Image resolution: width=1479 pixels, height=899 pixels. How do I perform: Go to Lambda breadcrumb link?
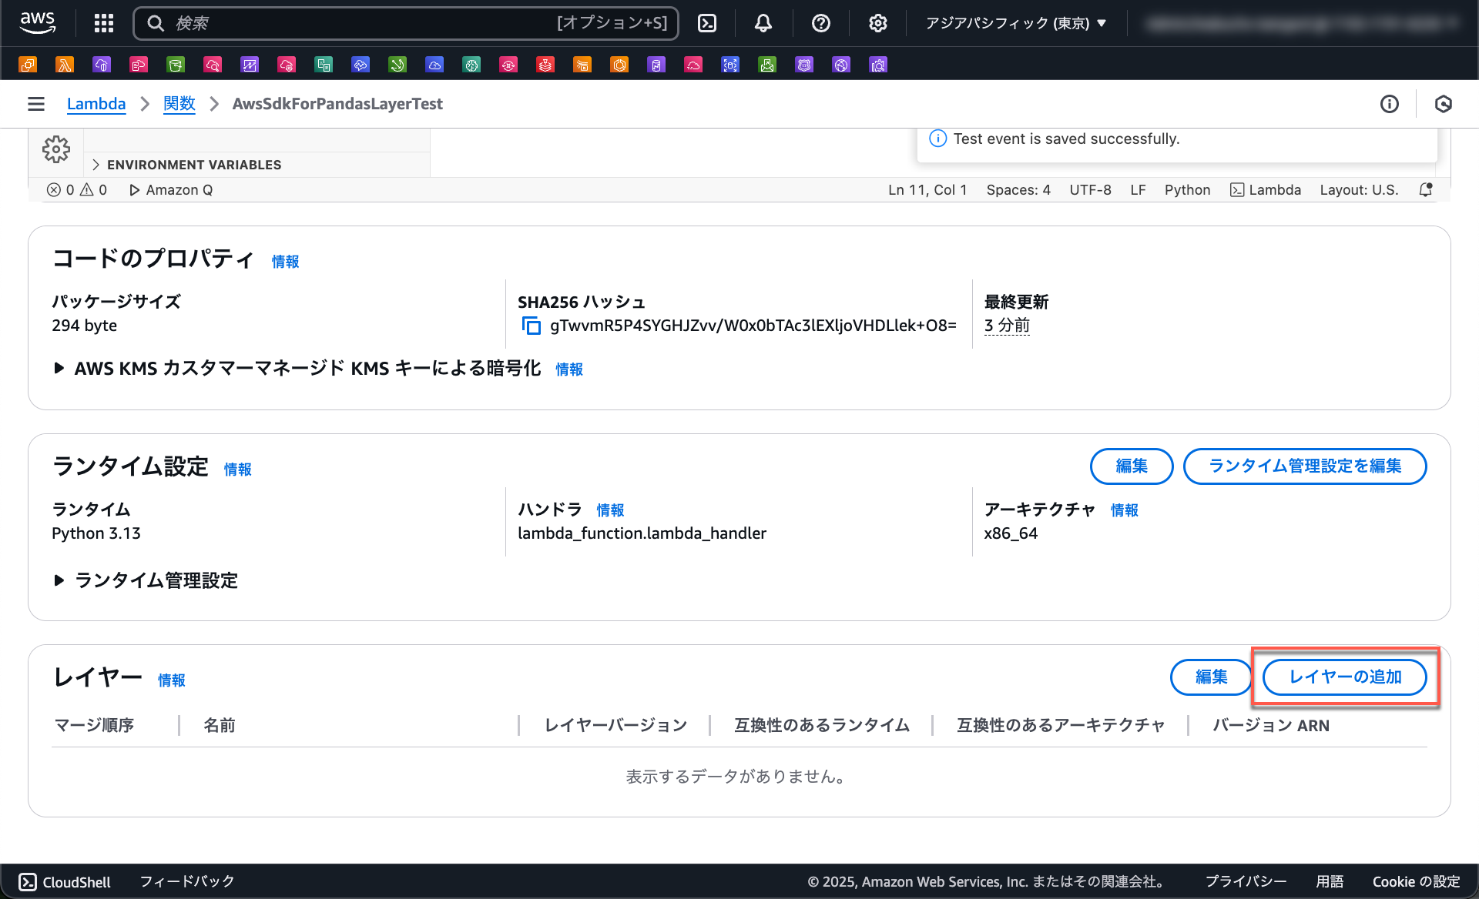(x=96, y=104)
